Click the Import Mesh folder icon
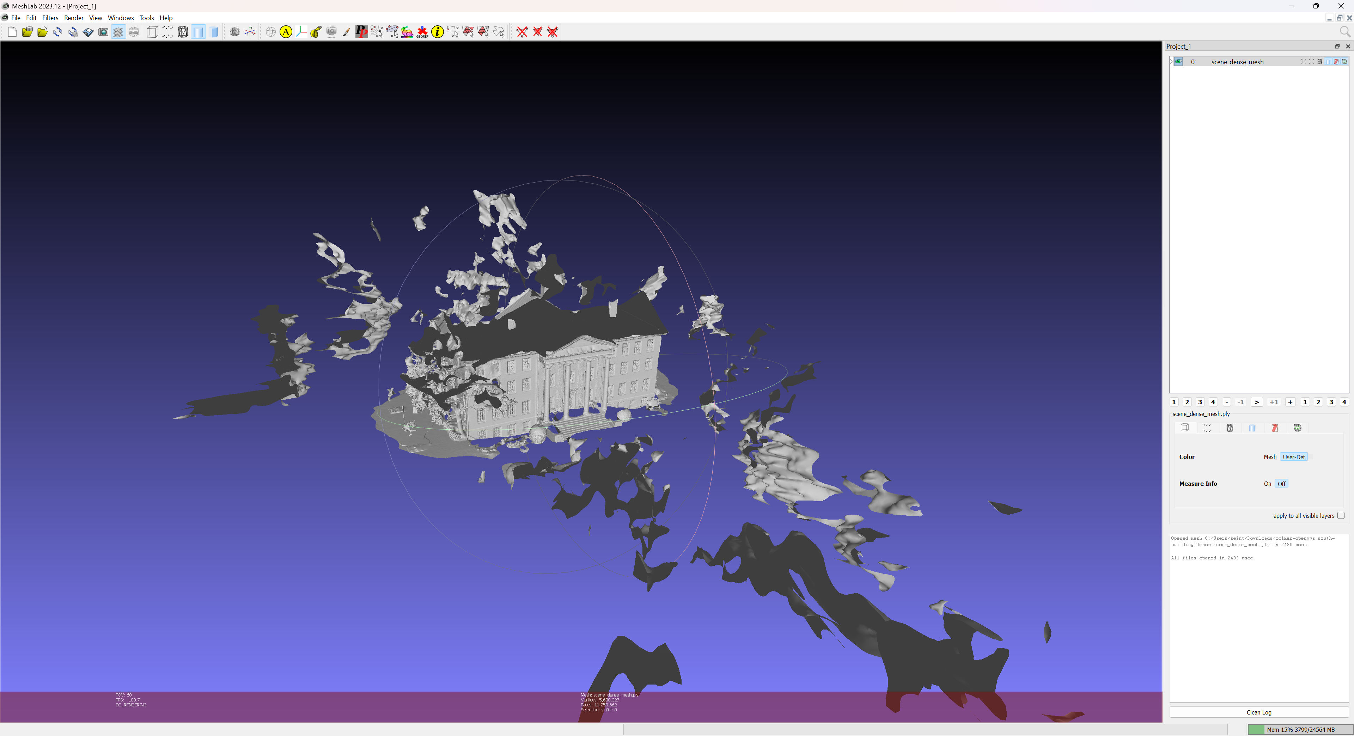This screenshot has height=736, width=1354. [x=43, y=32]
